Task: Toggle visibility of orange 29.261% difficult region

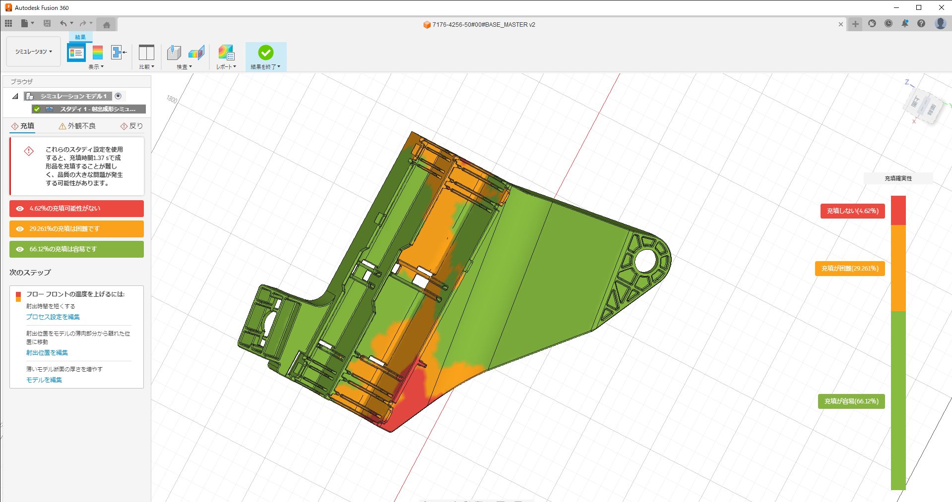Action: (20, 229)
